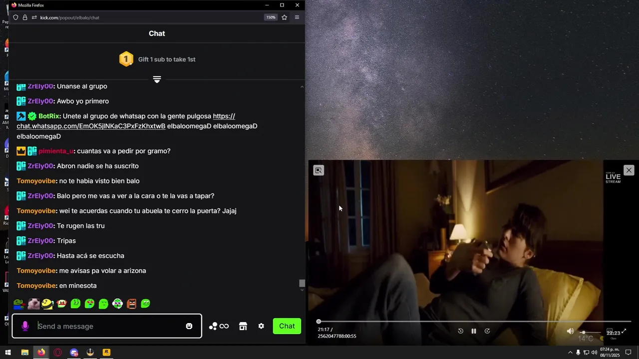
Task: Insert the pink pig face emote
Action: pyautogui.click(x=33, y=303)
